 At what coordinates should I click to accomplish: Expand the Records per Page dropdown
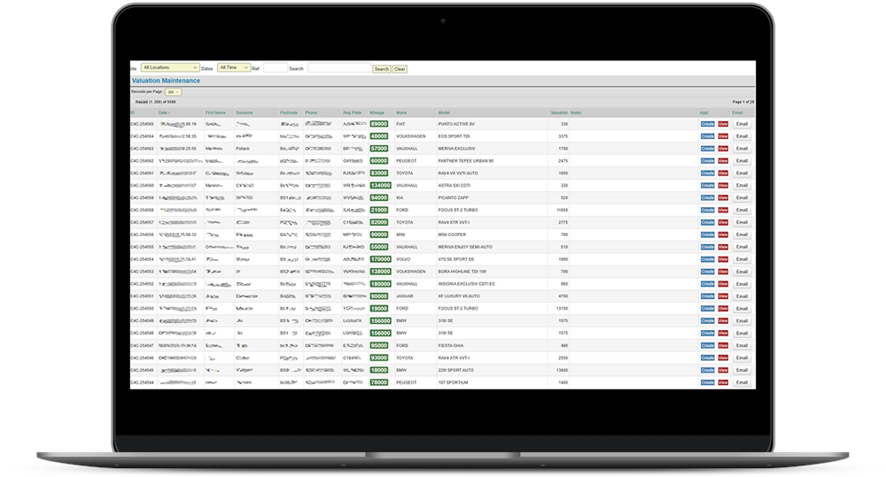pyautogui.click(x=173, y=91)
